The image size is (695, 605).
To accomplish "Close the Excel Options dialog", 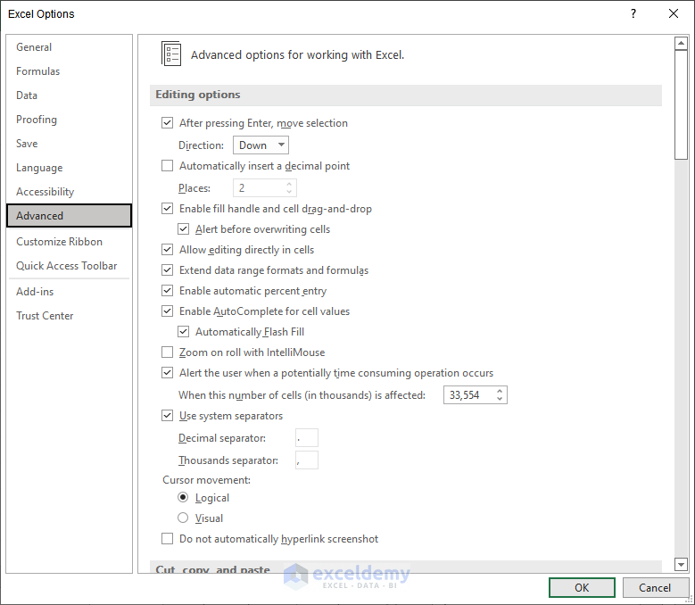I will coord(674,13).
